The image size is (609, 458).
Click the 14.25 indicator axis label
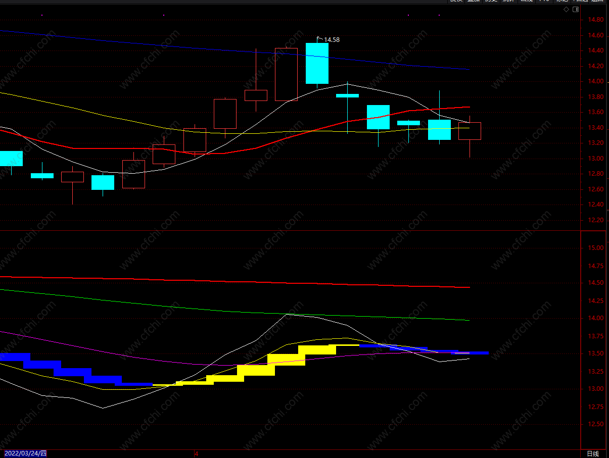tap(595, 300)
